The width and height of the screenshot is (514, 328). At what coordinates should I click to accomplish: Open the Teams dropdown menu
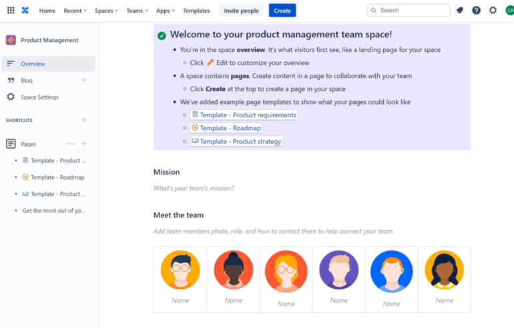click(x=137, y=11)
